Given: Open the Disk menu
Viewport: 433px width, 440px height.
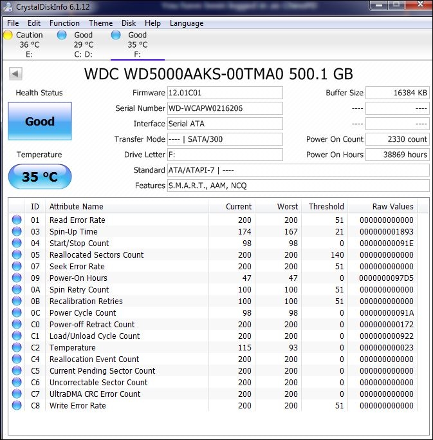Looking at the screenshot, I should (x=129, y=23).
